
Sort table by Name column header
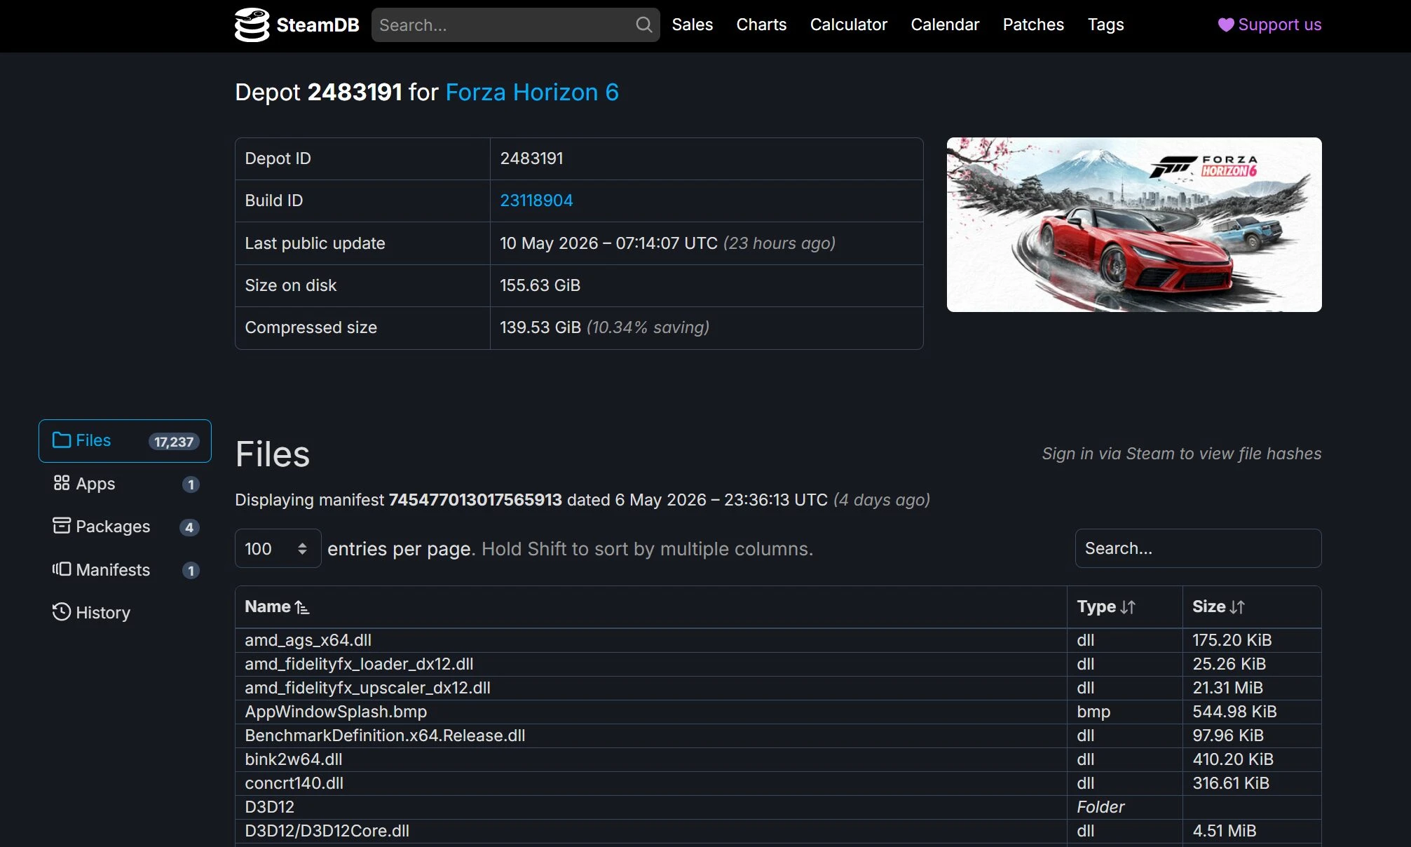[x=650, y=607]
